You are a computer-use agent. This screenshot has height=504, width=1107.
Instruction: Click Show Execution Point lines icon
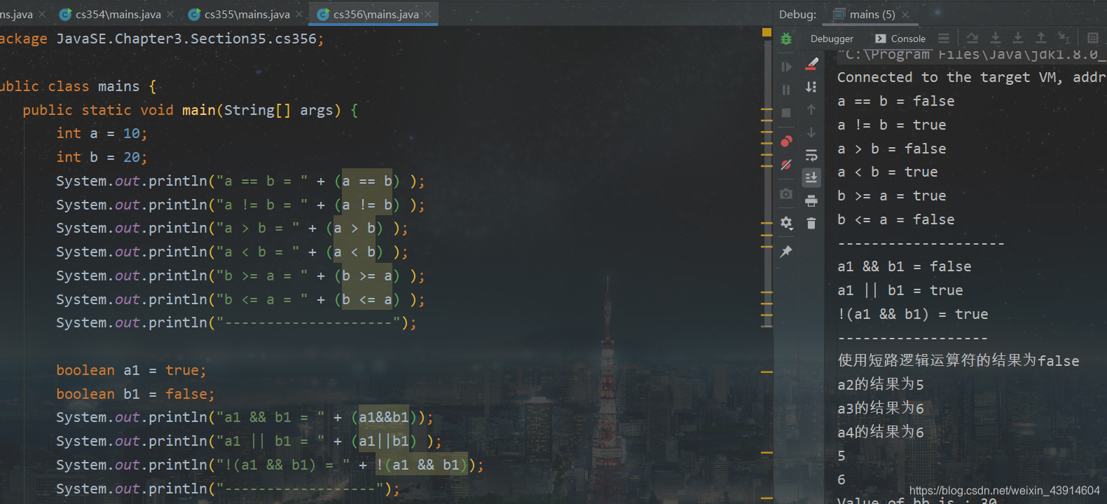tap(944, 39)
